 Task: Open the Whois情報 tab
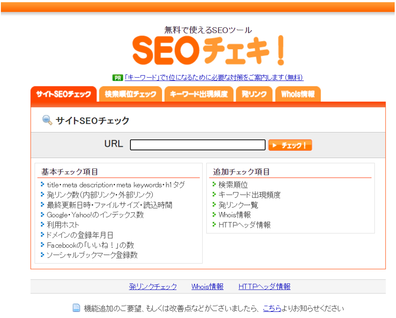pos(298,94)
